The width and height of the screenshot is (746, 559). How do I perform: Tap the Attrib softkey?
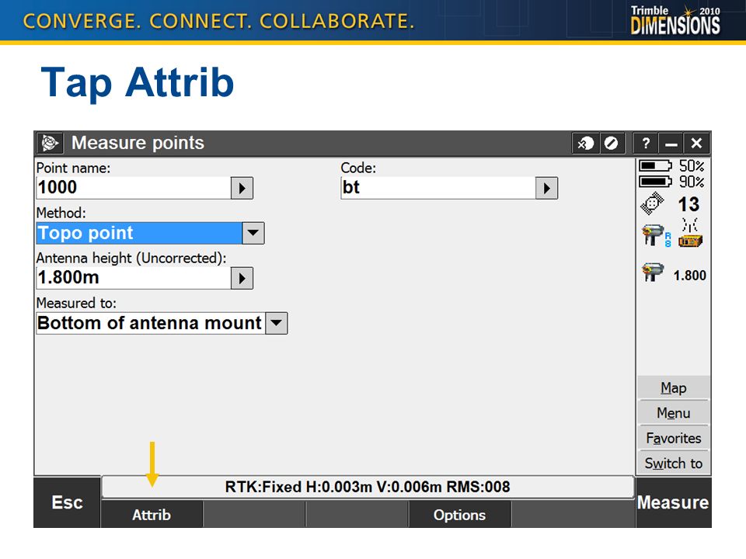[x=152, y=515]
